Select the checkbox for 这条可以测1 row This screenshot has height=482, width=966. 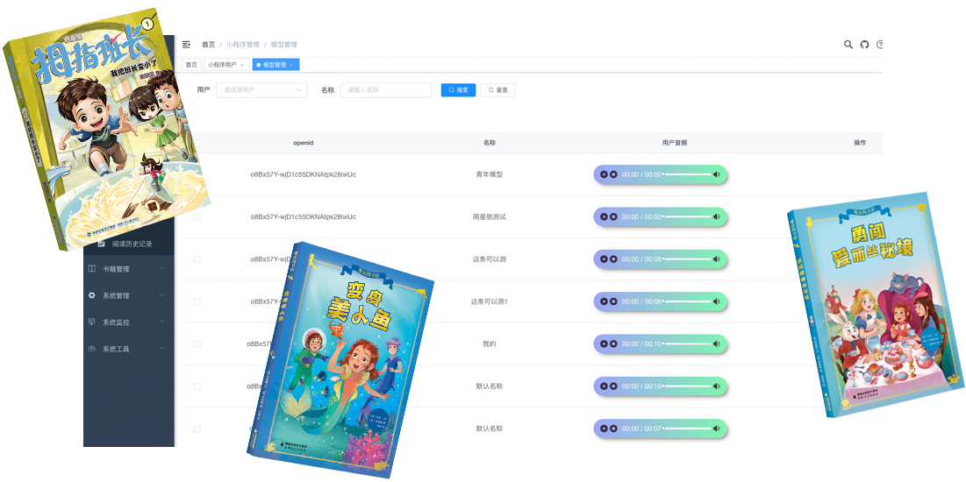coord(197,301)
